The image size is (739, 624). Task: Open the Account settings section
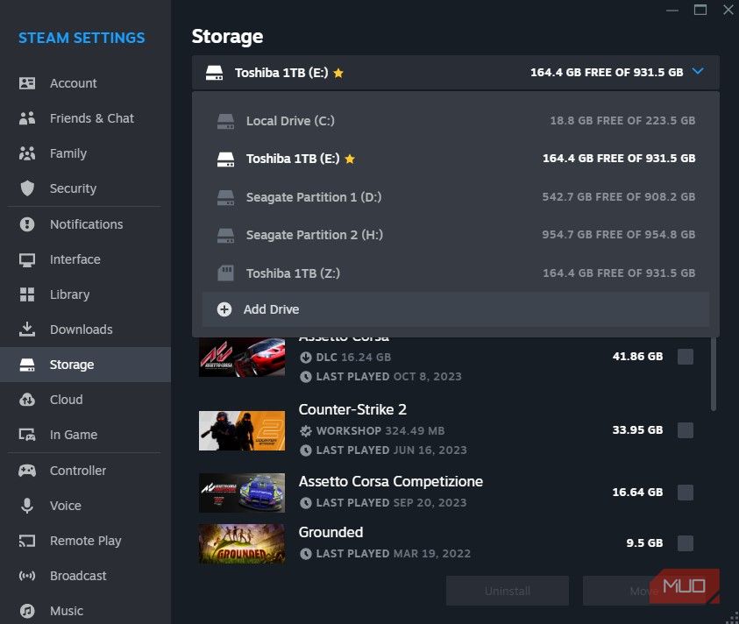73,83
